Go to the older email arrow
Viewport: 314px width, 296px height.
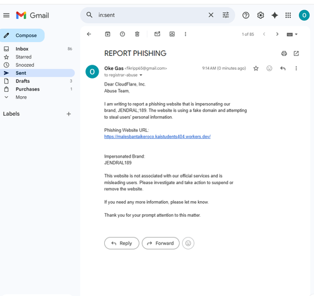tap(277, 34)
